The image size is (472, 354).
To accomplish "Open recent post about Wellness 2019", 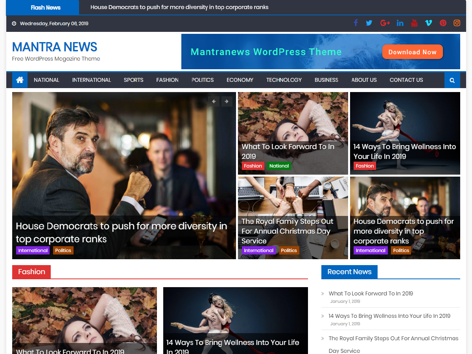I will [x=389, y=316].
